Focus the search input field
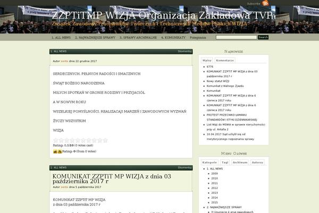The height and width of the screenshot is (213, 319). (237, 37)
